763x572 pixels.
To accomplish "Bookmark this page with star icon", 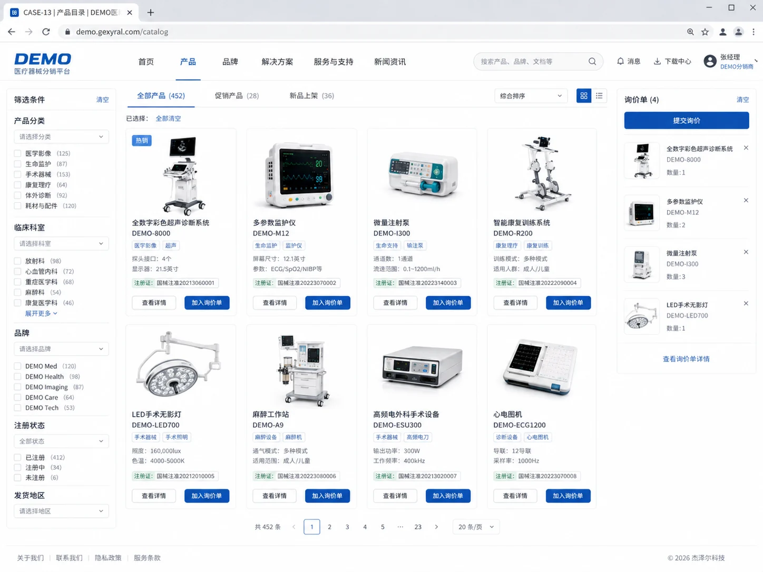I will pyautogui.click(x=705, y=32).
